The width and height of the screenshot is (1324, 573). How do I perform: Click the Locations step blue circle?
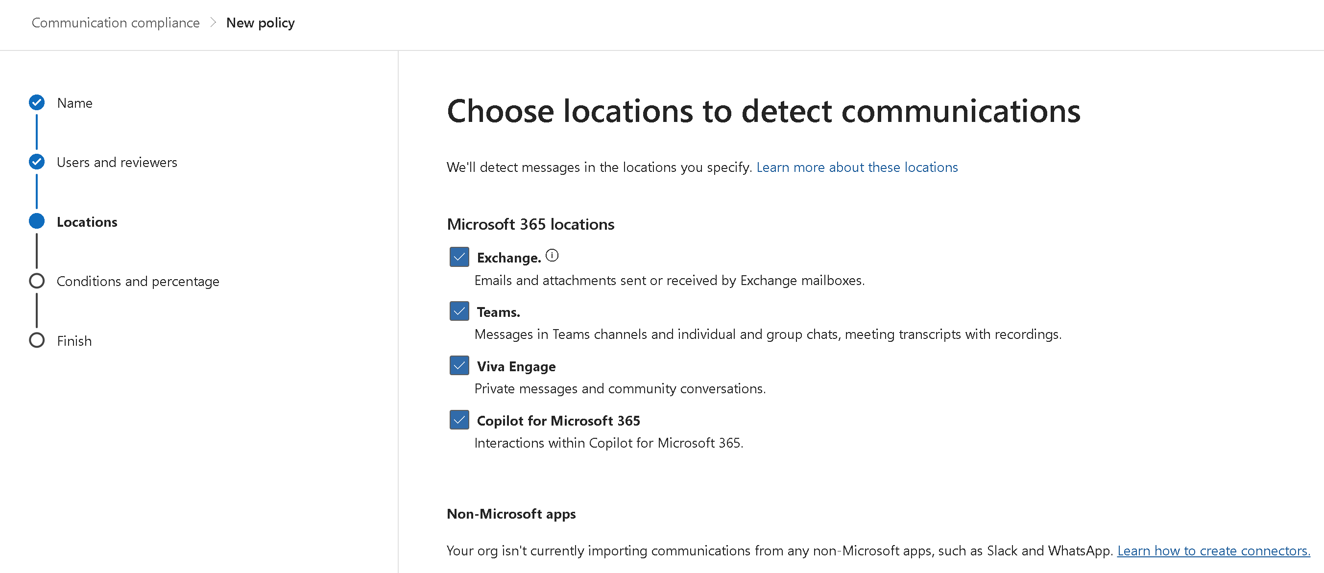(x=37, y=221)
